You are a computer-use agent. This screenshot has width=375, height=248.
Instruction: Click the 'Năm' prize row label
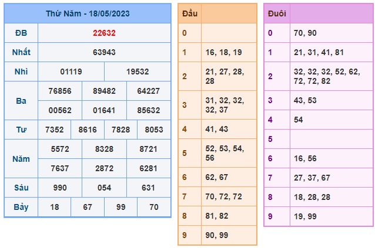coord(21,159)
